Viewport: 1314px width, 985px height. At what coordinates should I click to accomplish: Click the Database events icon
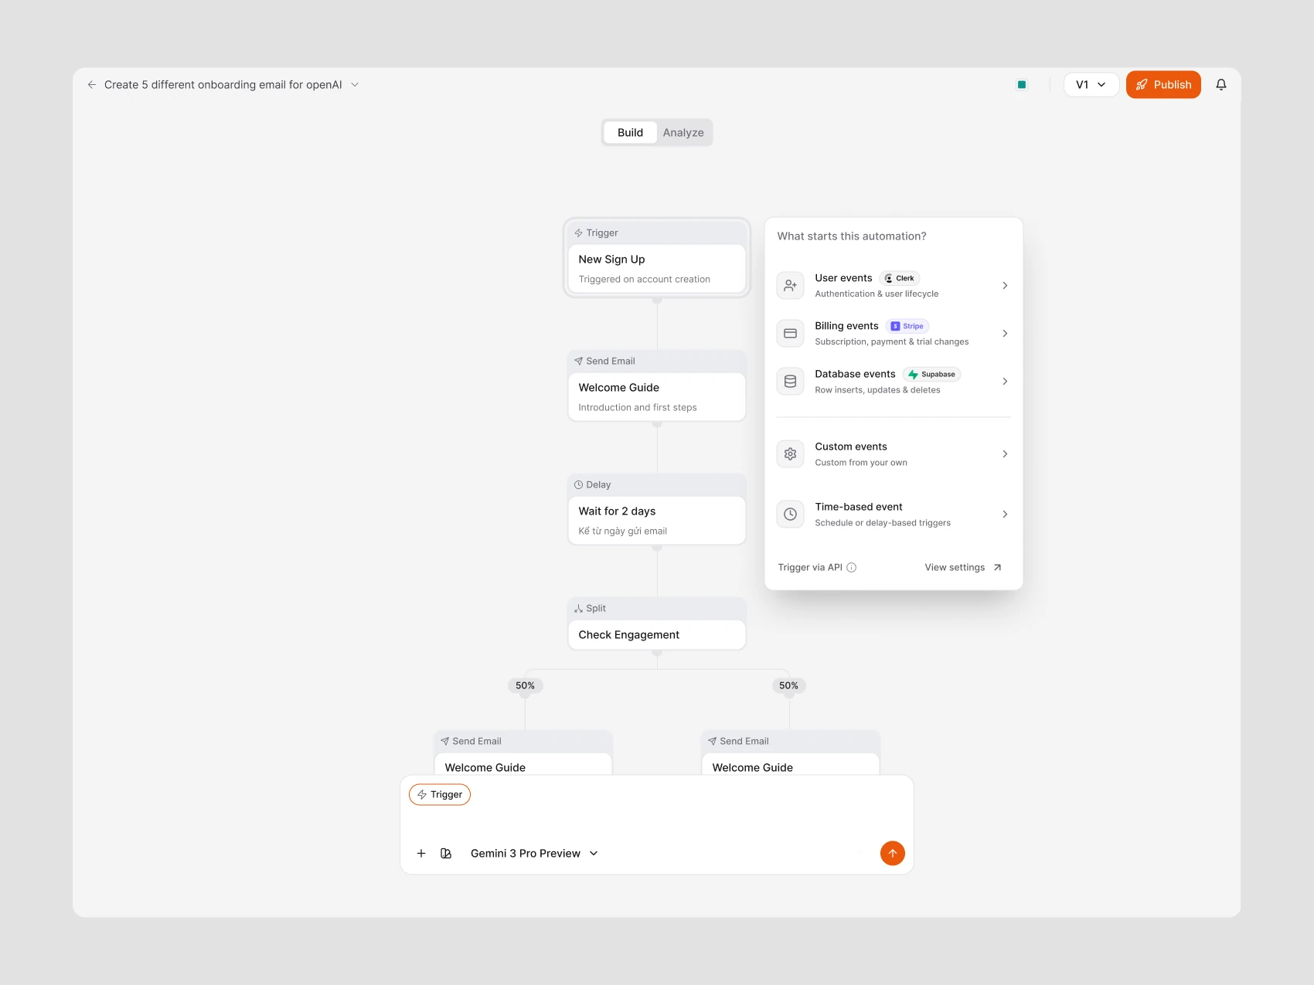pyautogui.click(x=790, y=382)
